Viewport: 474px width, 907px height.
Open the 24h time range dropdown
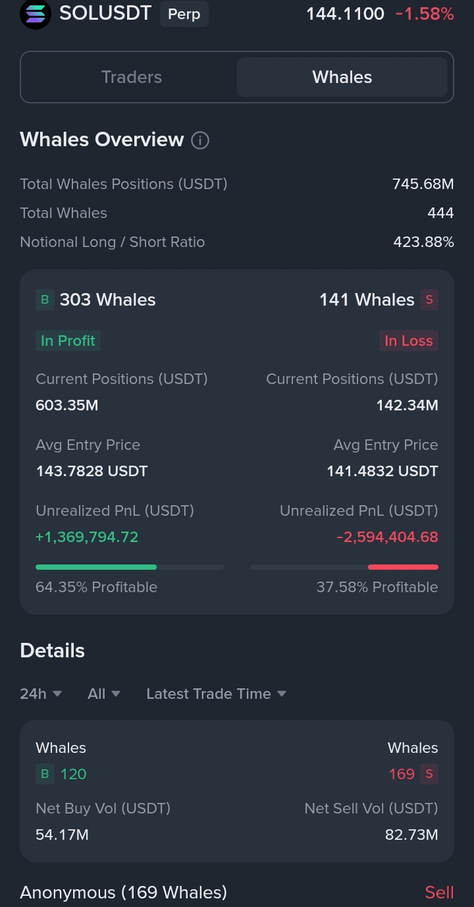coord(41,694)
